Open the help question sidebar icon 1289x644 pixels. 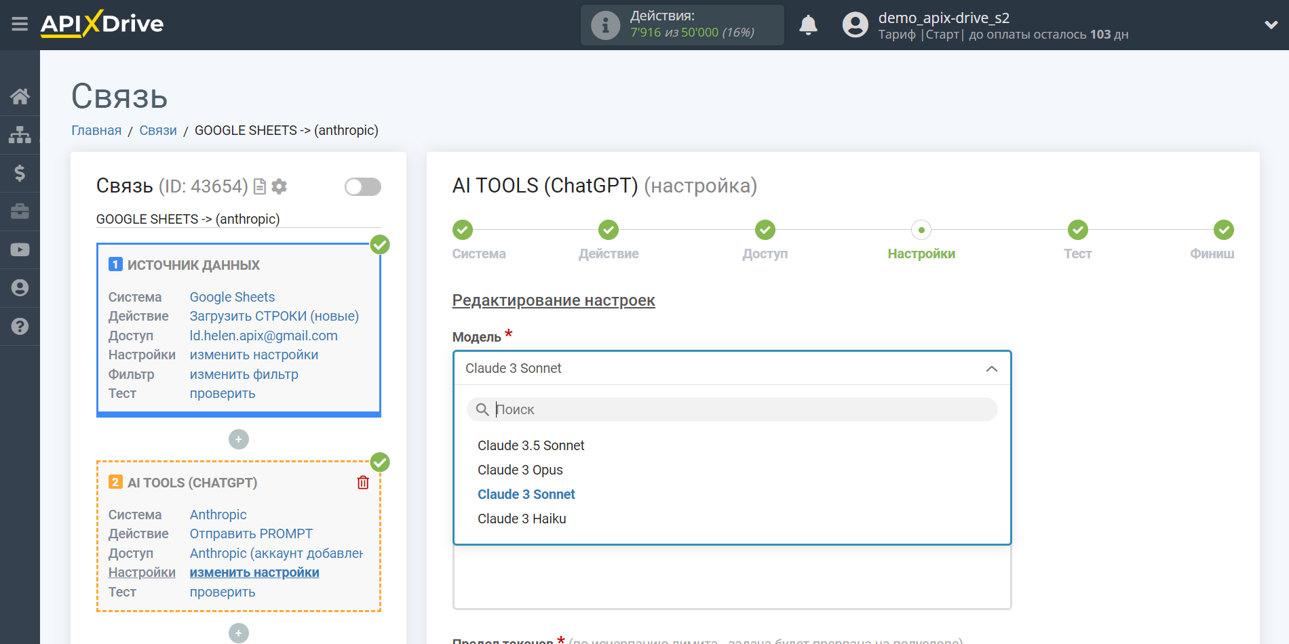point(20,326)
